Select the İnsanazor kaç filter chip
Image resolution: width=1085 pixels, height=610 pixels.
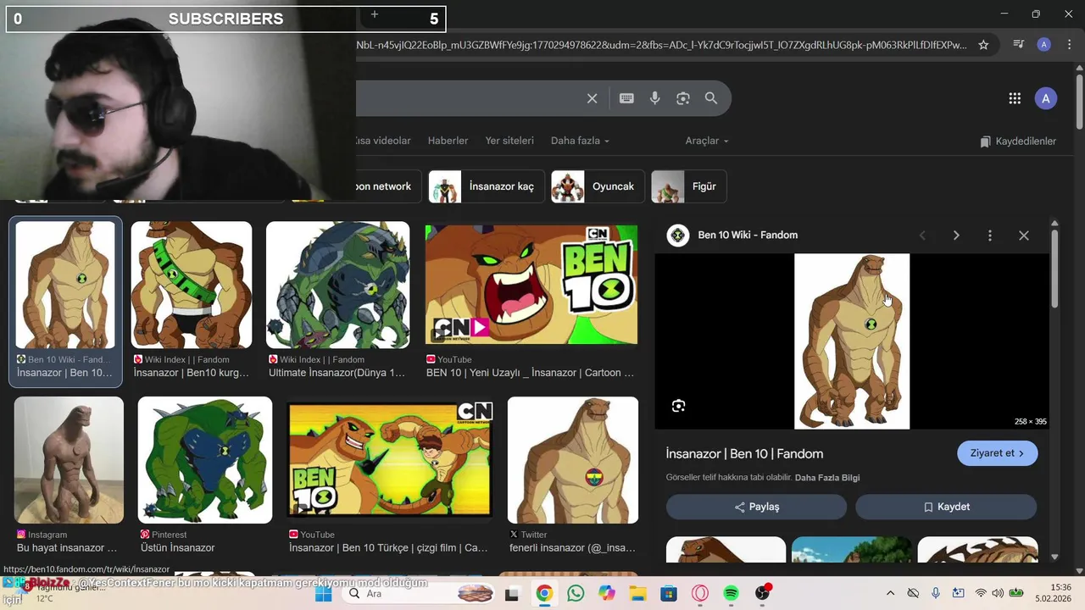(487, 186)
